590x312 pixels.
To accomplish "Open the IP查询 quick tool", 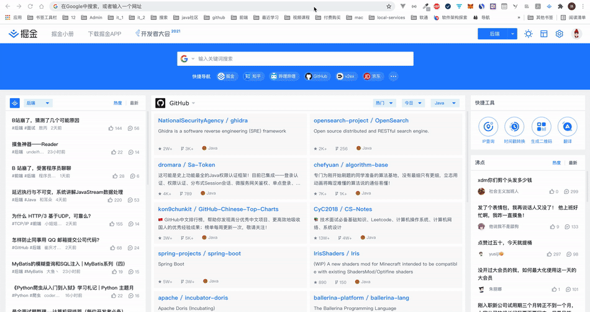I will pyautogui.click(x=488, y=131).
